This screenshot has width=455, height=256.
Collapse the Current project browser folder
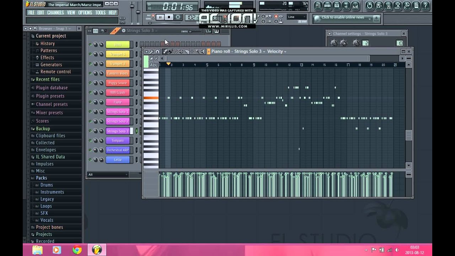tap(51, 36)
